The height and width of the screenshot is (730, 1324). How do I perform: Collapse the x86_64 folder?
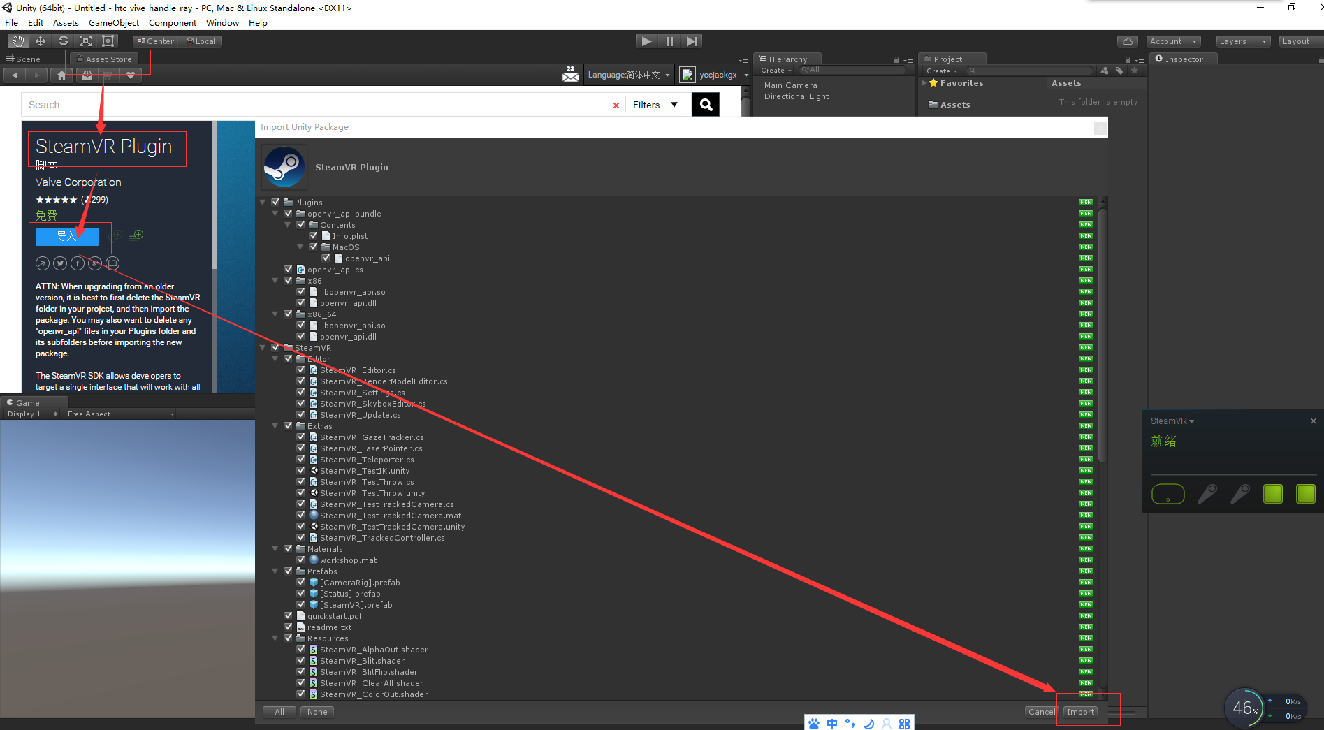tap(275, 314)
